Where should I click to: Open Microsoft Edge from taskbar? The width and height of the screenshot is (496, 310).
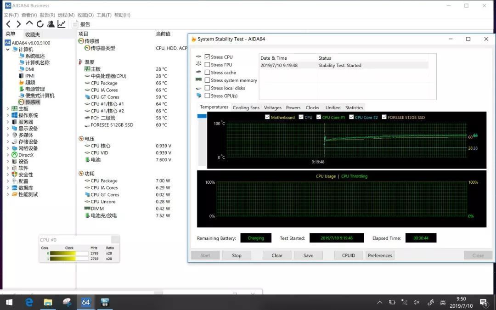(x=29, y=302)
